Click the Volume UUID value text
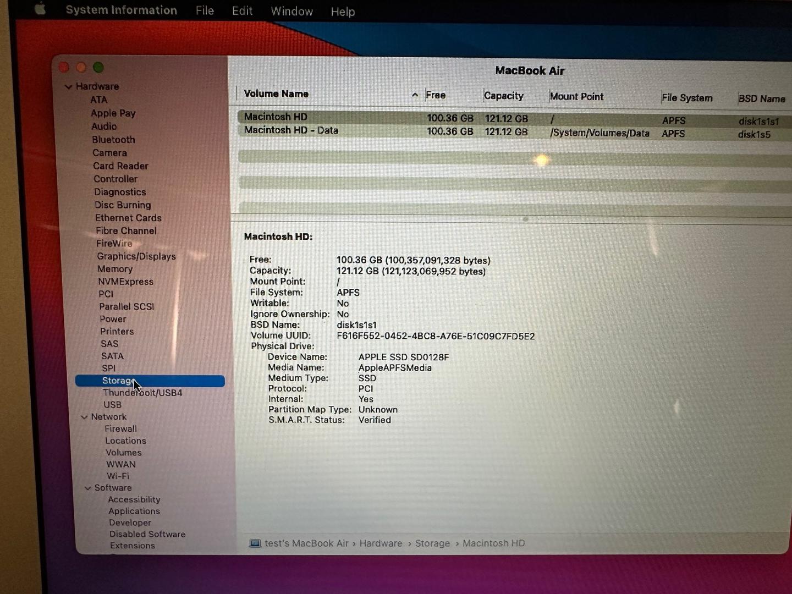Viewport: 792px width, 594px height. [x=436, y=336]
